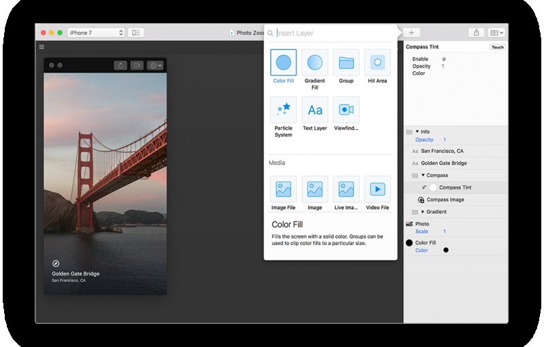Viewport: 544px width, 347px height.
Task: Click the Info group folder icon
Action: pyautogui.click(x=409, y=132)
